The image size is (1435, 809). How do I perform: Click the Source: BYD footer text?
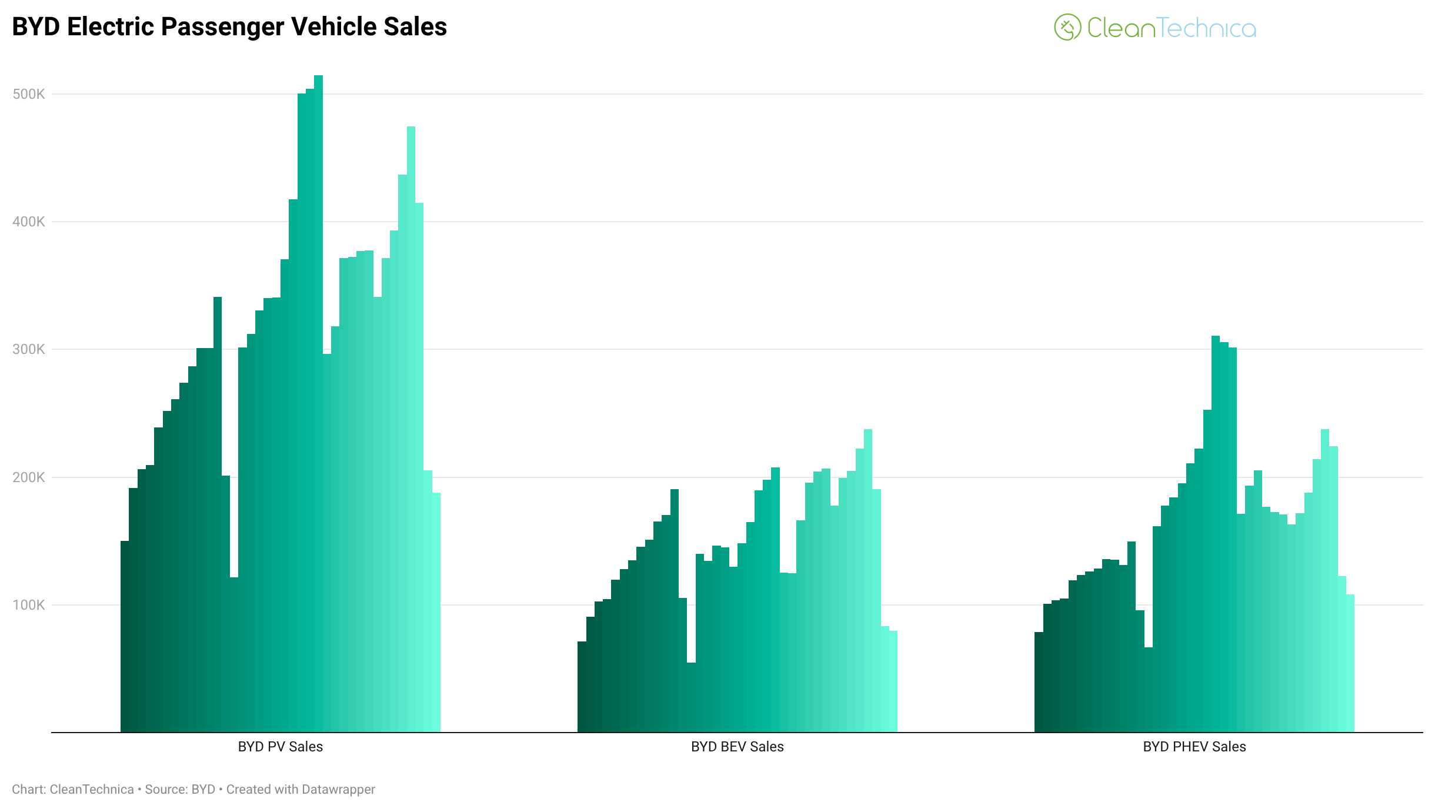[x=180, y=790]
